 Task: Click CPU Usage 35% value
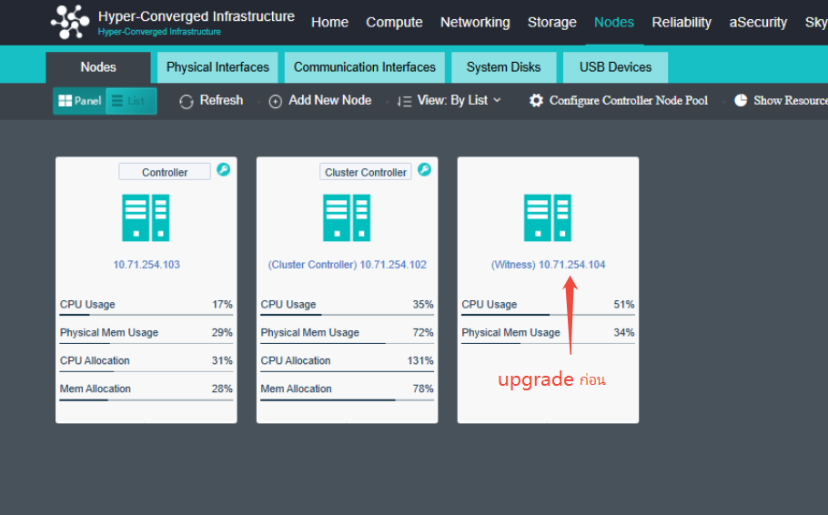[423, 305]
